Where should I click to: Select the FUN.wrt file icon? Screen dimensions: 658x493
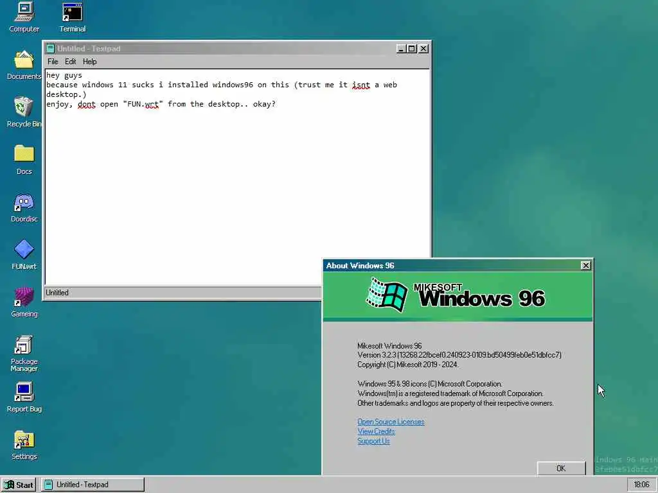pyautogui.click(x=24, y=254)
